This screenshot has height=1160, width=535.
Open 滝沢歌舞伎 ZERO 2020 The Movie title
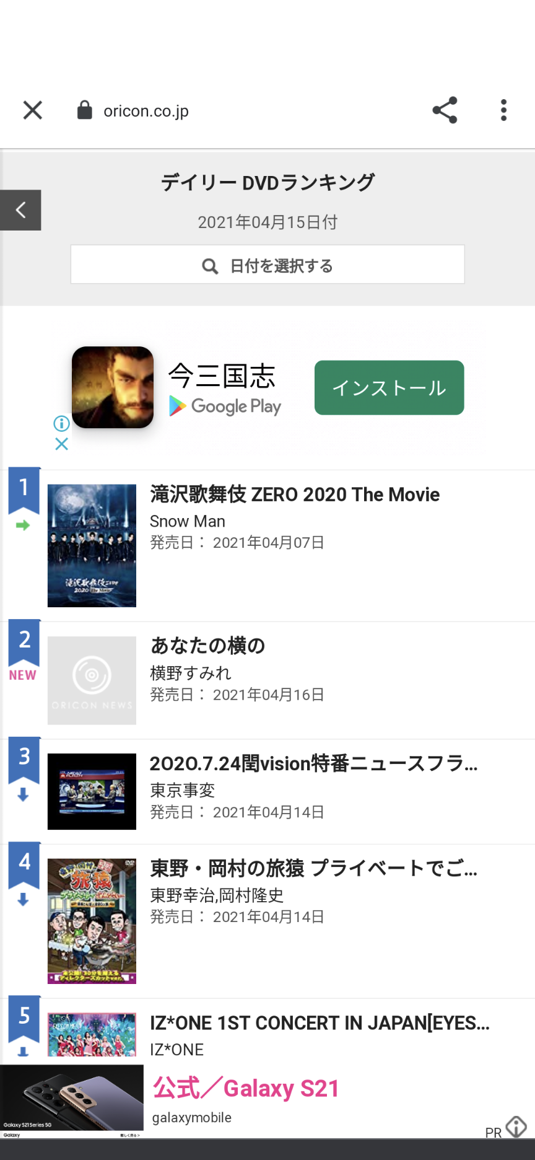295,494
